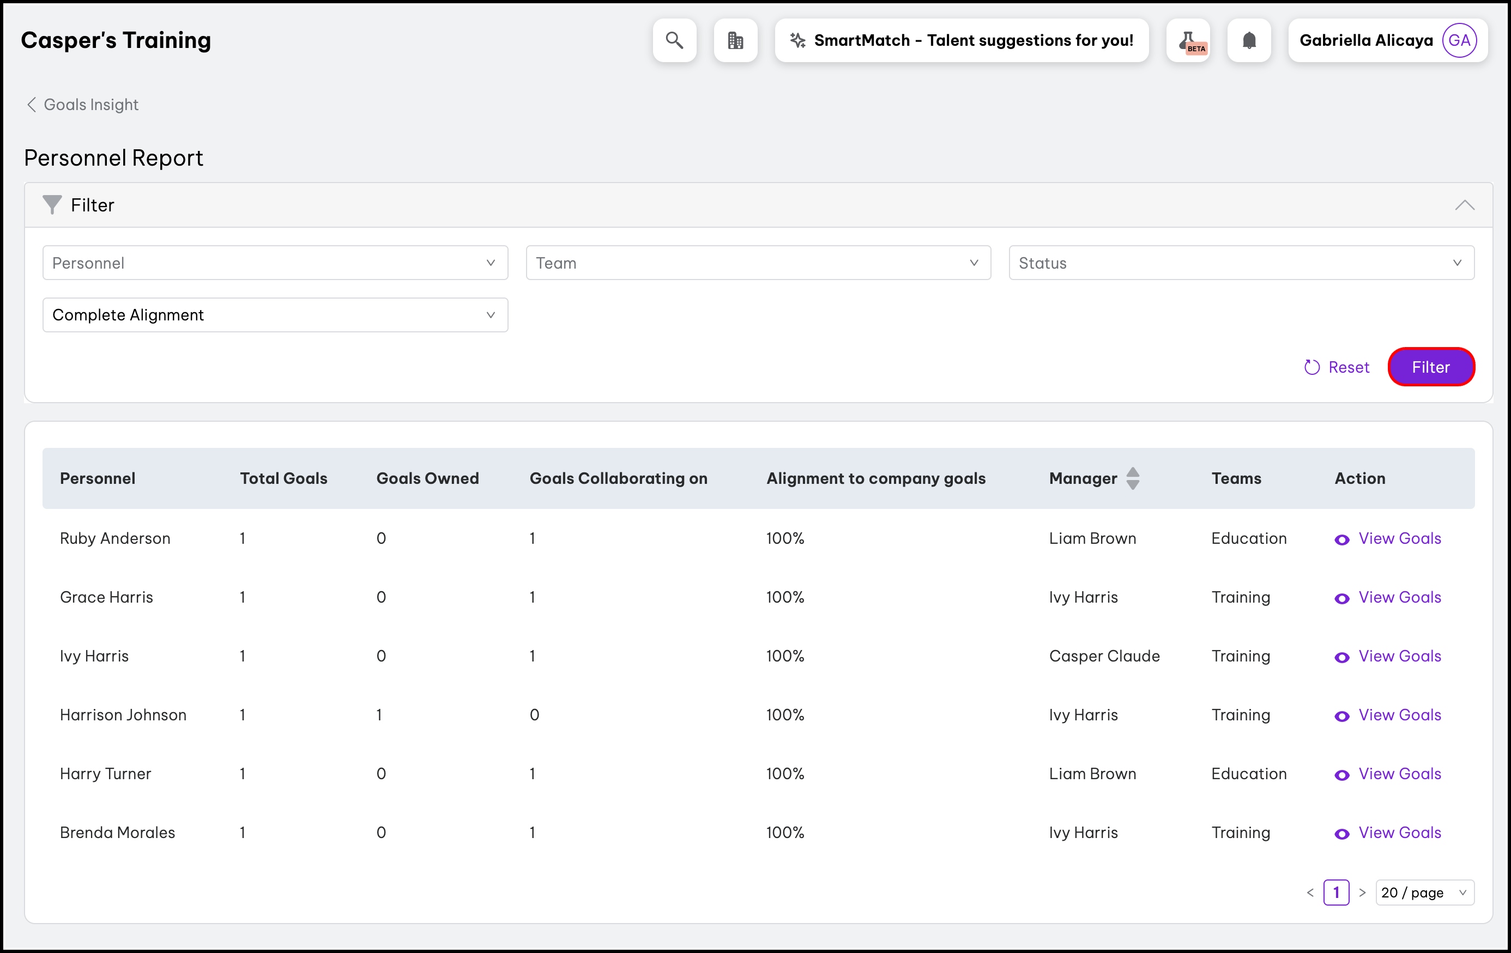Open the 20 / page size selector
The width and height of the screenshot is (1511, 953).
(x=1424, y=892)
